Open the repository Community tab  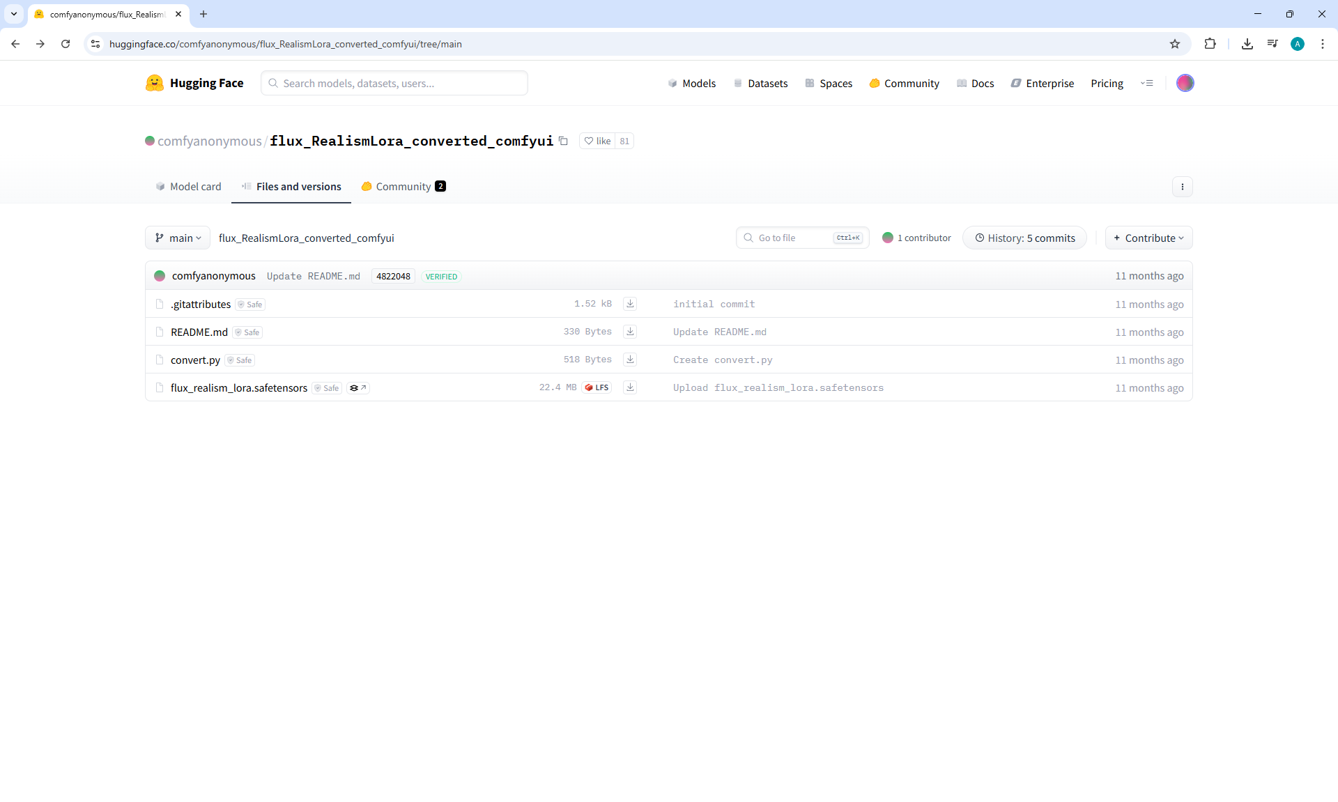[403, 187]
